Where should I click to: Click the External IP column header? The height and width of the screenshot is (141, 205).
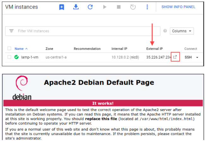tap(154, 49)
